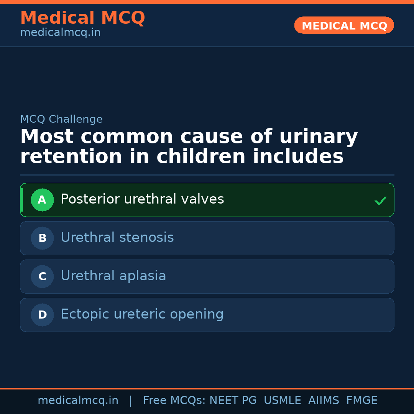Pick the Ectopic ureteric opening answer text

(142, 314)
